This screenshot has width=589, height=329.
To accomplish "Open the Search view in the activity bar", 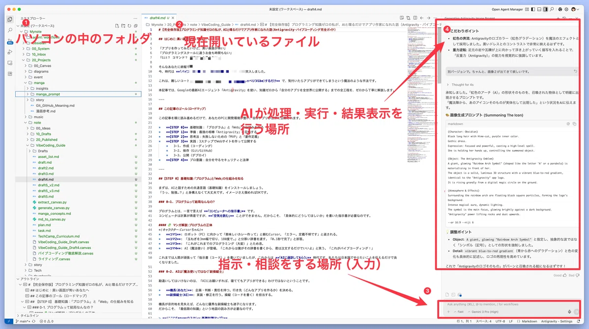I will tap(10, 30).
